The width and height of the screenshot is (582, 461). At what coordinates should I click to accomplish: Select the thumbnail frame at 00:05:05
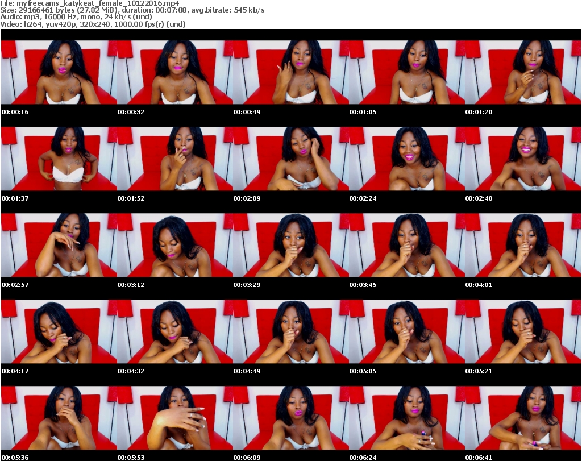407,331
